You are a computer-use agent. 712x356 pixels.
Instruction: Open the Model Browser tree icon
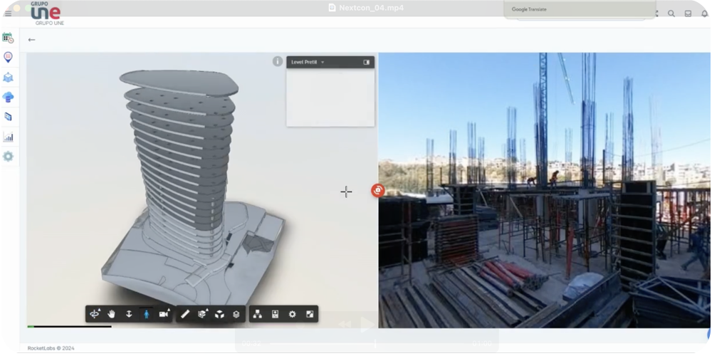(258, 314)
